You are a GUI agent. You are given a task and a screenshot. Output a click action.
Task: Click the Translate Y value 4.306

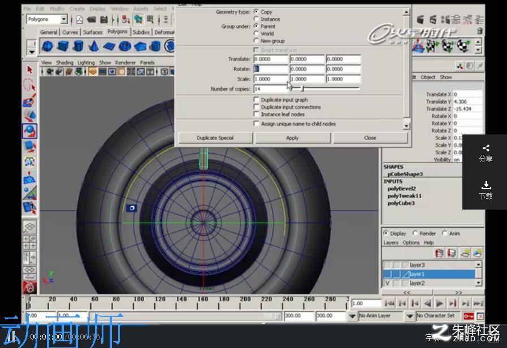pos(467,102)
